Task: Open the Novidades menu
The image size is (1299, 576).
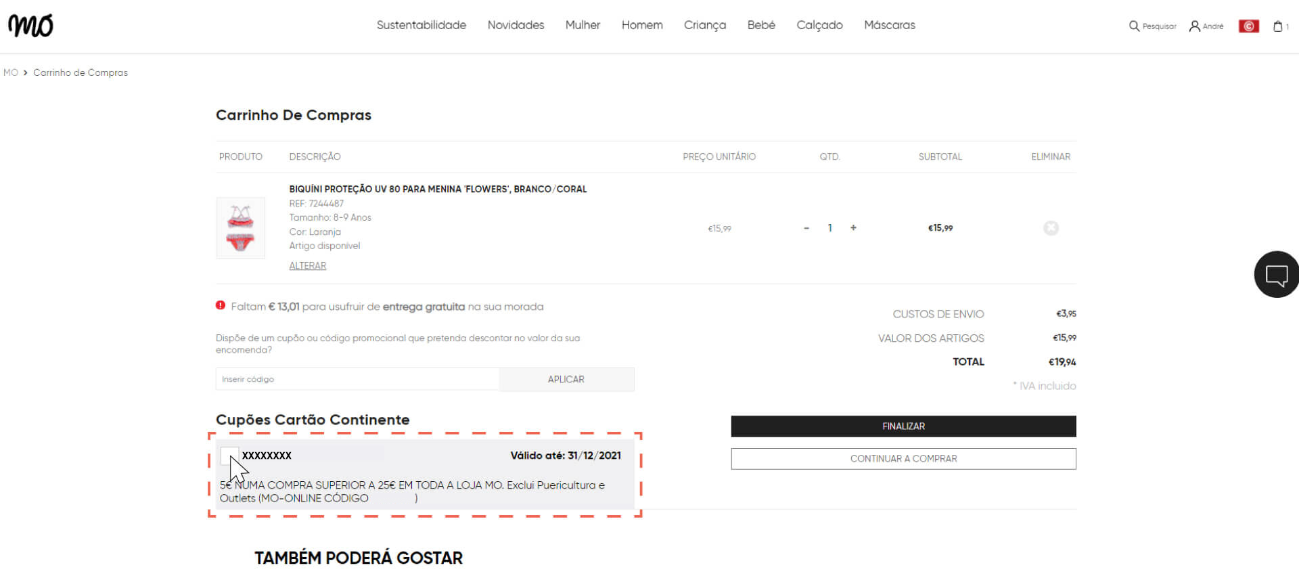Action: click(x=516, y=25)
